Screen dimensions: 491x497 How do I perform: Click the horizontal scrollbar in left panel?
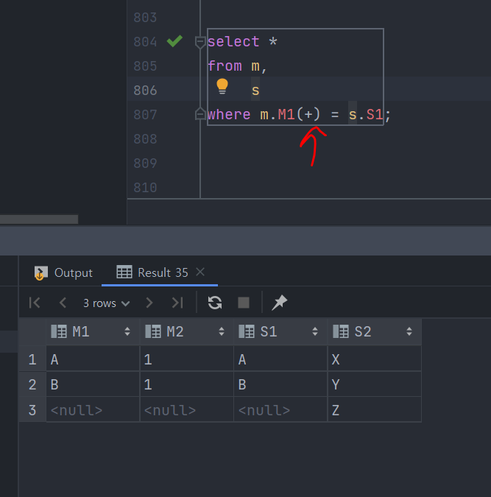tap(39, 219)
